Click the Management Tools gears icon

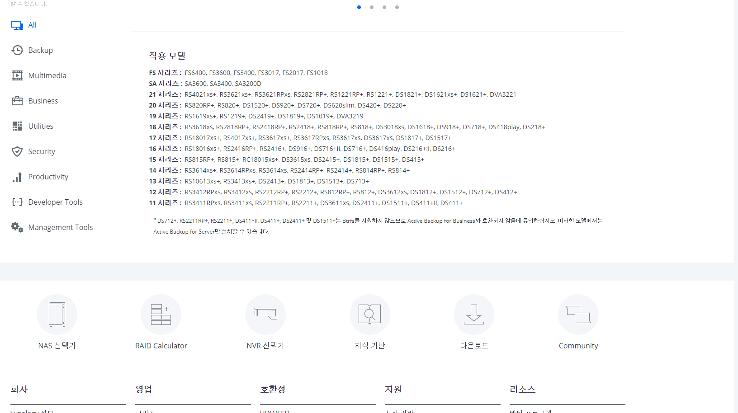pos(17,227)
